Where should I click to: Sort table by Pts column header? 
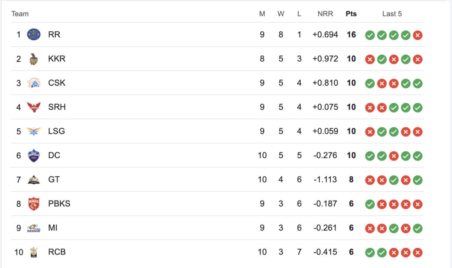[351, 14]
